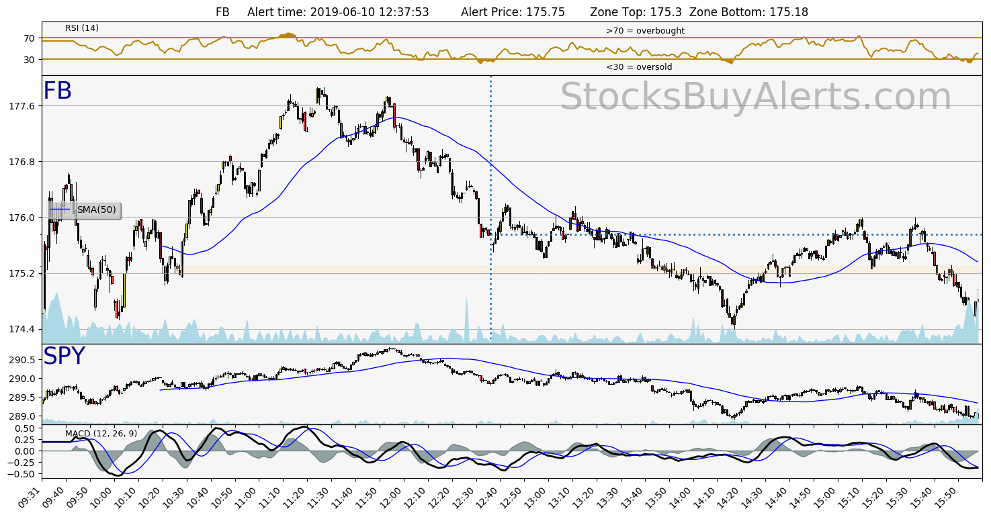This screenshot has width=991, height=517.
Task: Click the 174.4 price axis label
Action: pos(21,329)
